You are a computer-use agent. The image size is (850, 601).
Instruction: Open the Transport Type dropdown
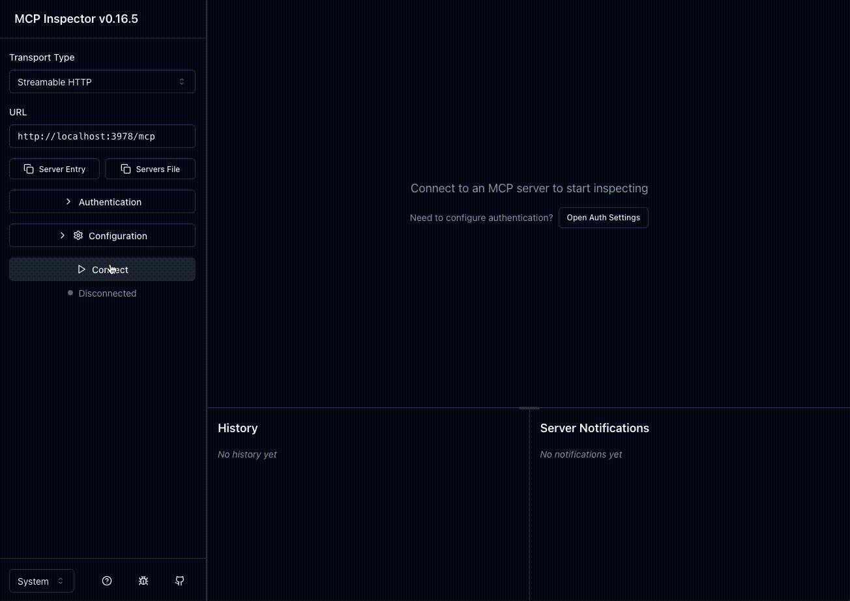pyautogui.click(x=102, y=81)
